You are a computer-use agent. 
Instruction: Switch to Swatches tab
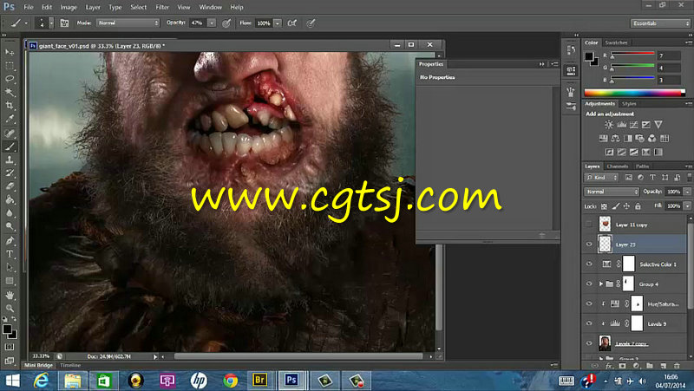pos(616,42)
